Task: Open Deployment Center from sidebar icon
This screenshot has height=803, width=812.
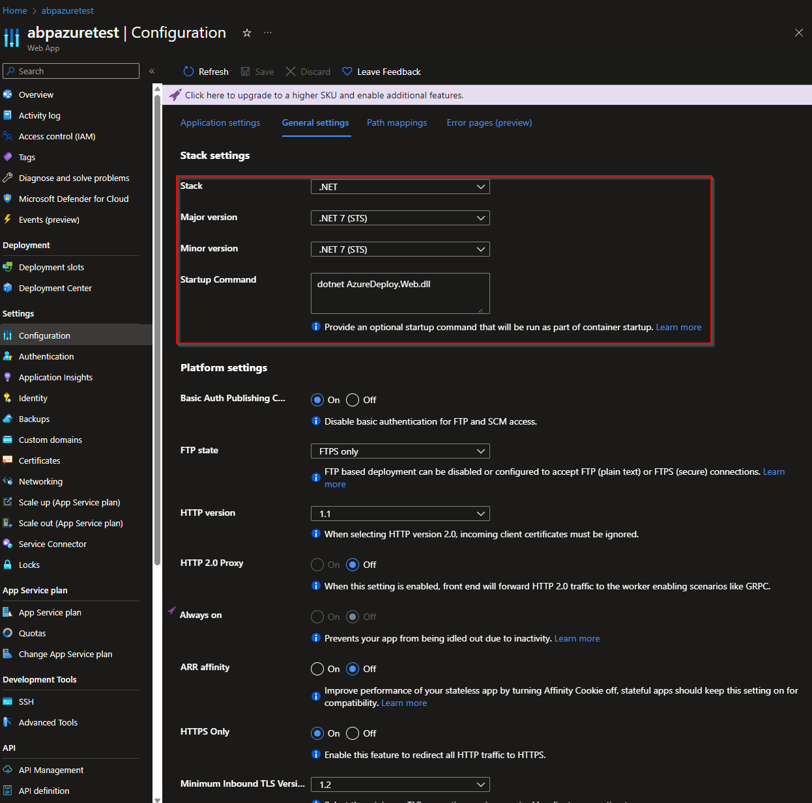Action: tap(8, 288)
